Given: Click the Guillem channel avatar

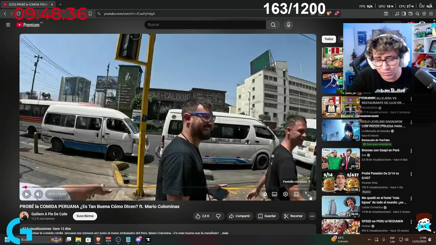Looking at the screenshot, I should [24, 216].
